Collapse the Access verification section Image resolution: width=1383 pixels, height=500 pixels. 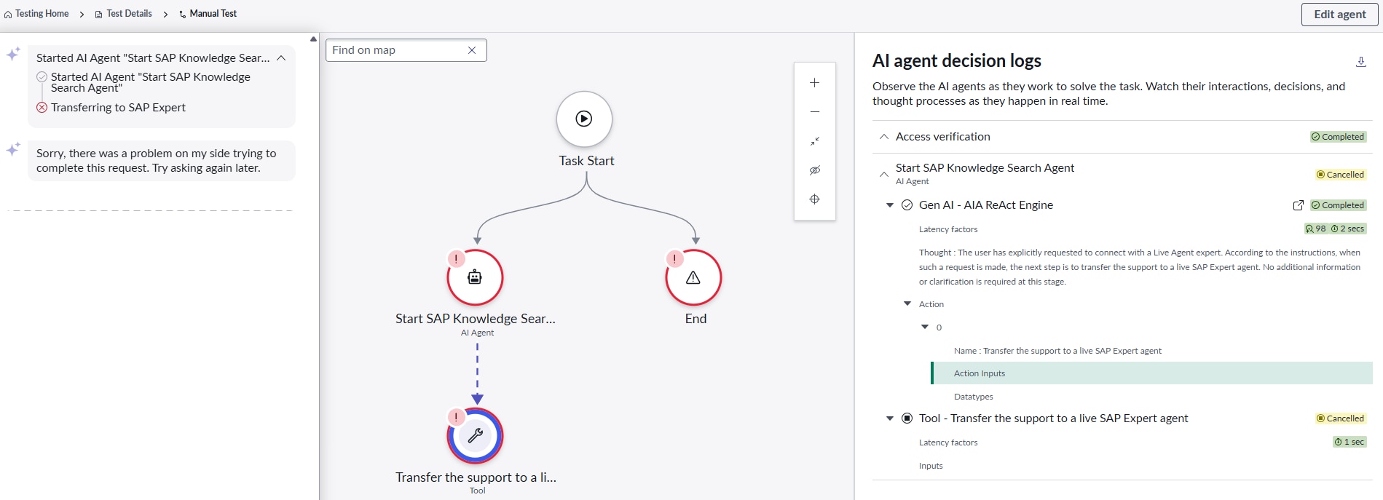tap(883, 137)
